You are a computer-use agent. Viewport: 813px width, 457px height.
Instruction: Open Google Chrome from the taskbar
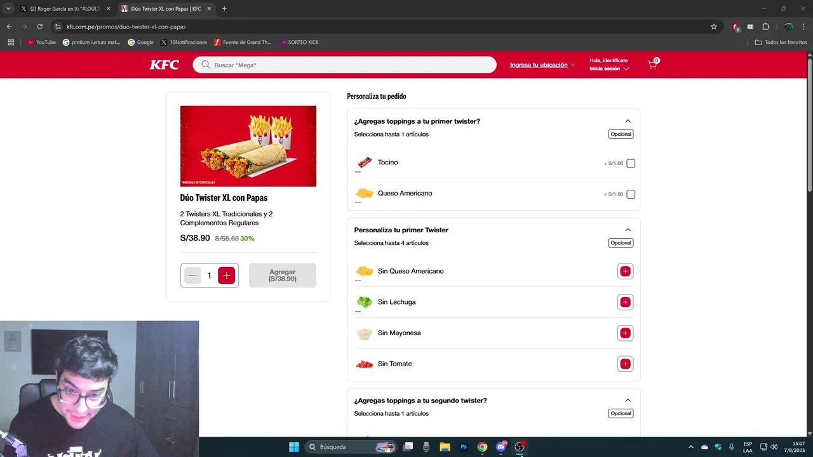pos(482,447)
